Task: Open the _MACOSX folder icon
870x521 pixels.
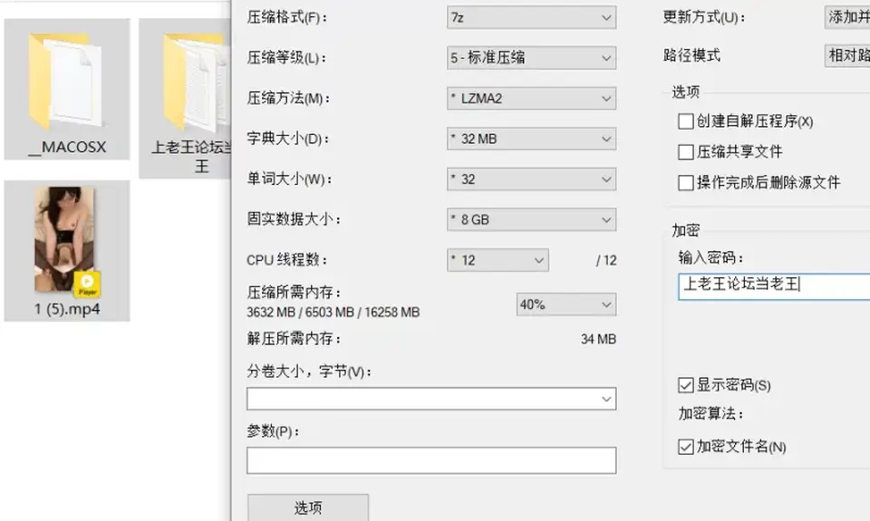Action: click(x=66, y=81)
